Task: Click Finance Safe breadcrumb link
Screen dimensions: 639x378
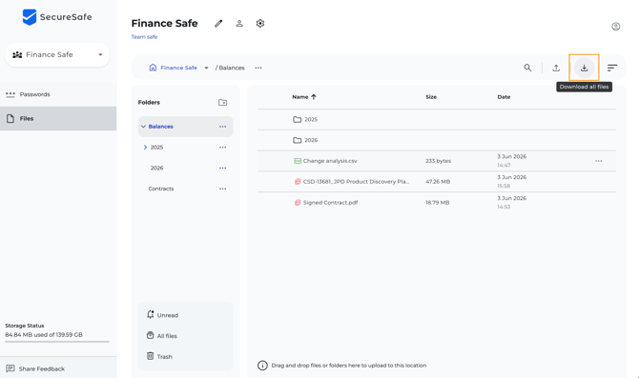Action: coord(178,68)
